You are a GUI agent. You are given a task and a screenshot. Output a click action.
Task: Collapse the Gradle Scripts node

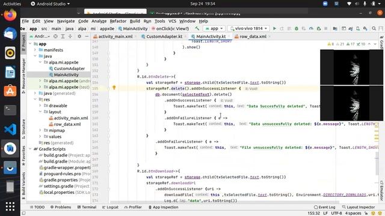coord(30,149)
